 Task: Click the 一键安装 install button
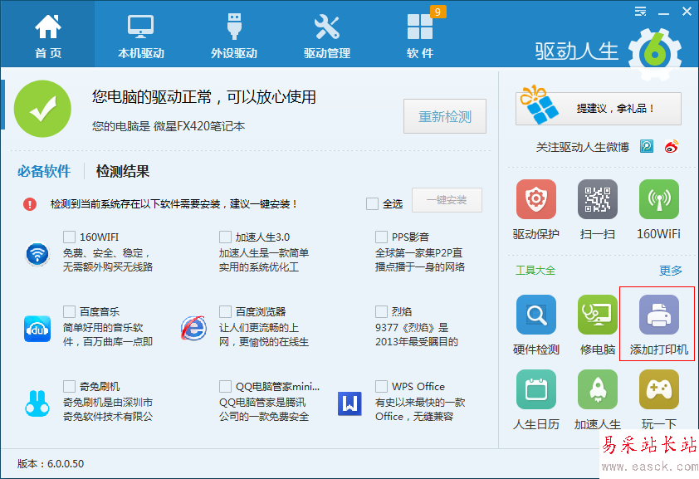pos(447,200)
